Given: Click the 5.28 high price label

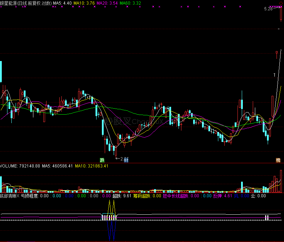Looking at the screenshot, I should pos(268,9).
